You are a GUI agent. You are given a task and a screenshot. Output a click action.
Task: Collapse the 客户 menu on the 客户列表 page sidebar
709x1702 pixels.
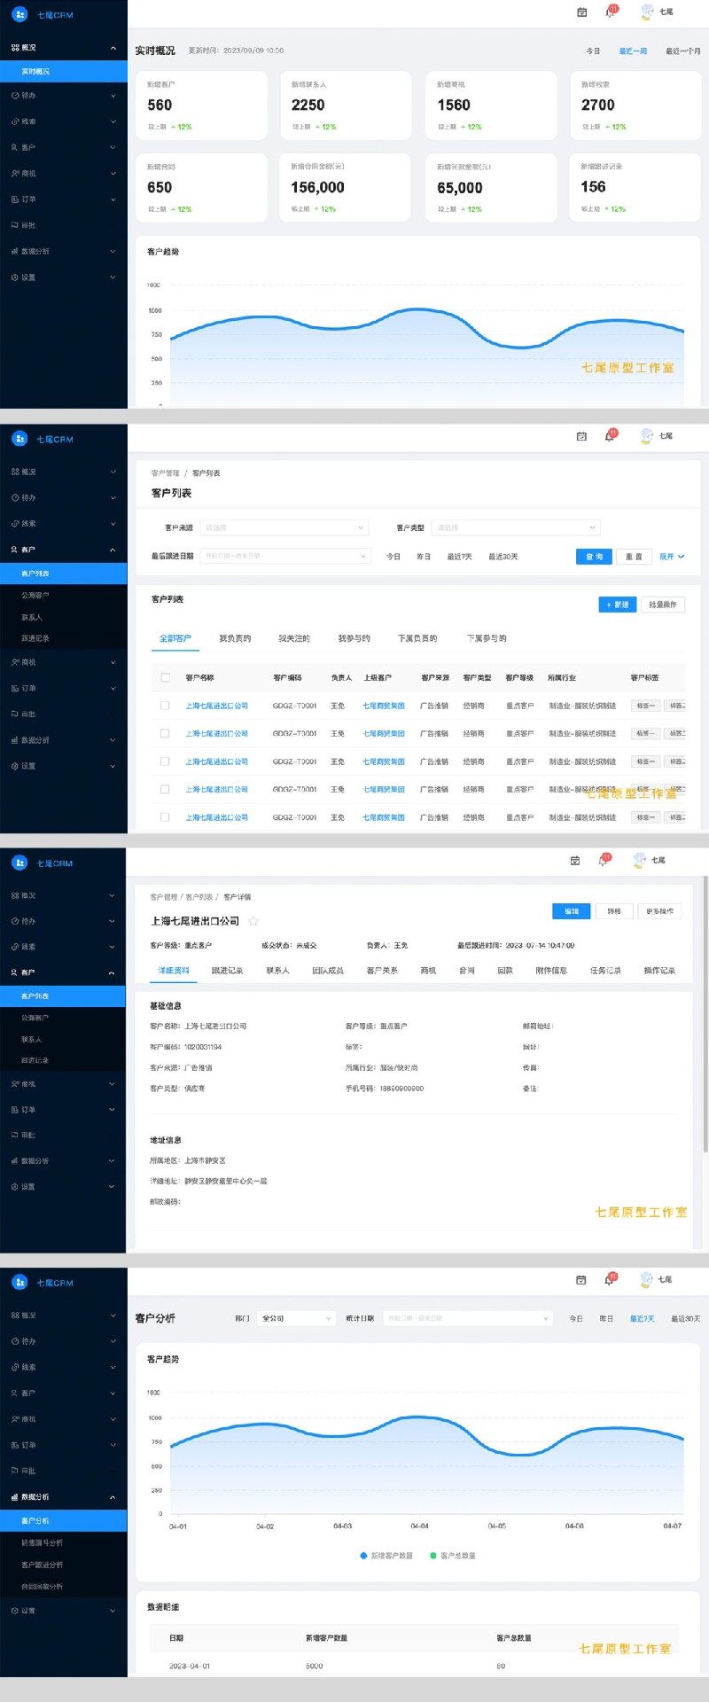point(113,550)
